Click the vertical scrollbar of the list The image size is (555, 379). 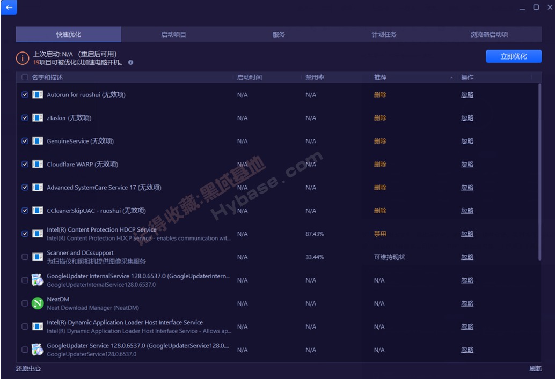tap(540, 172)
